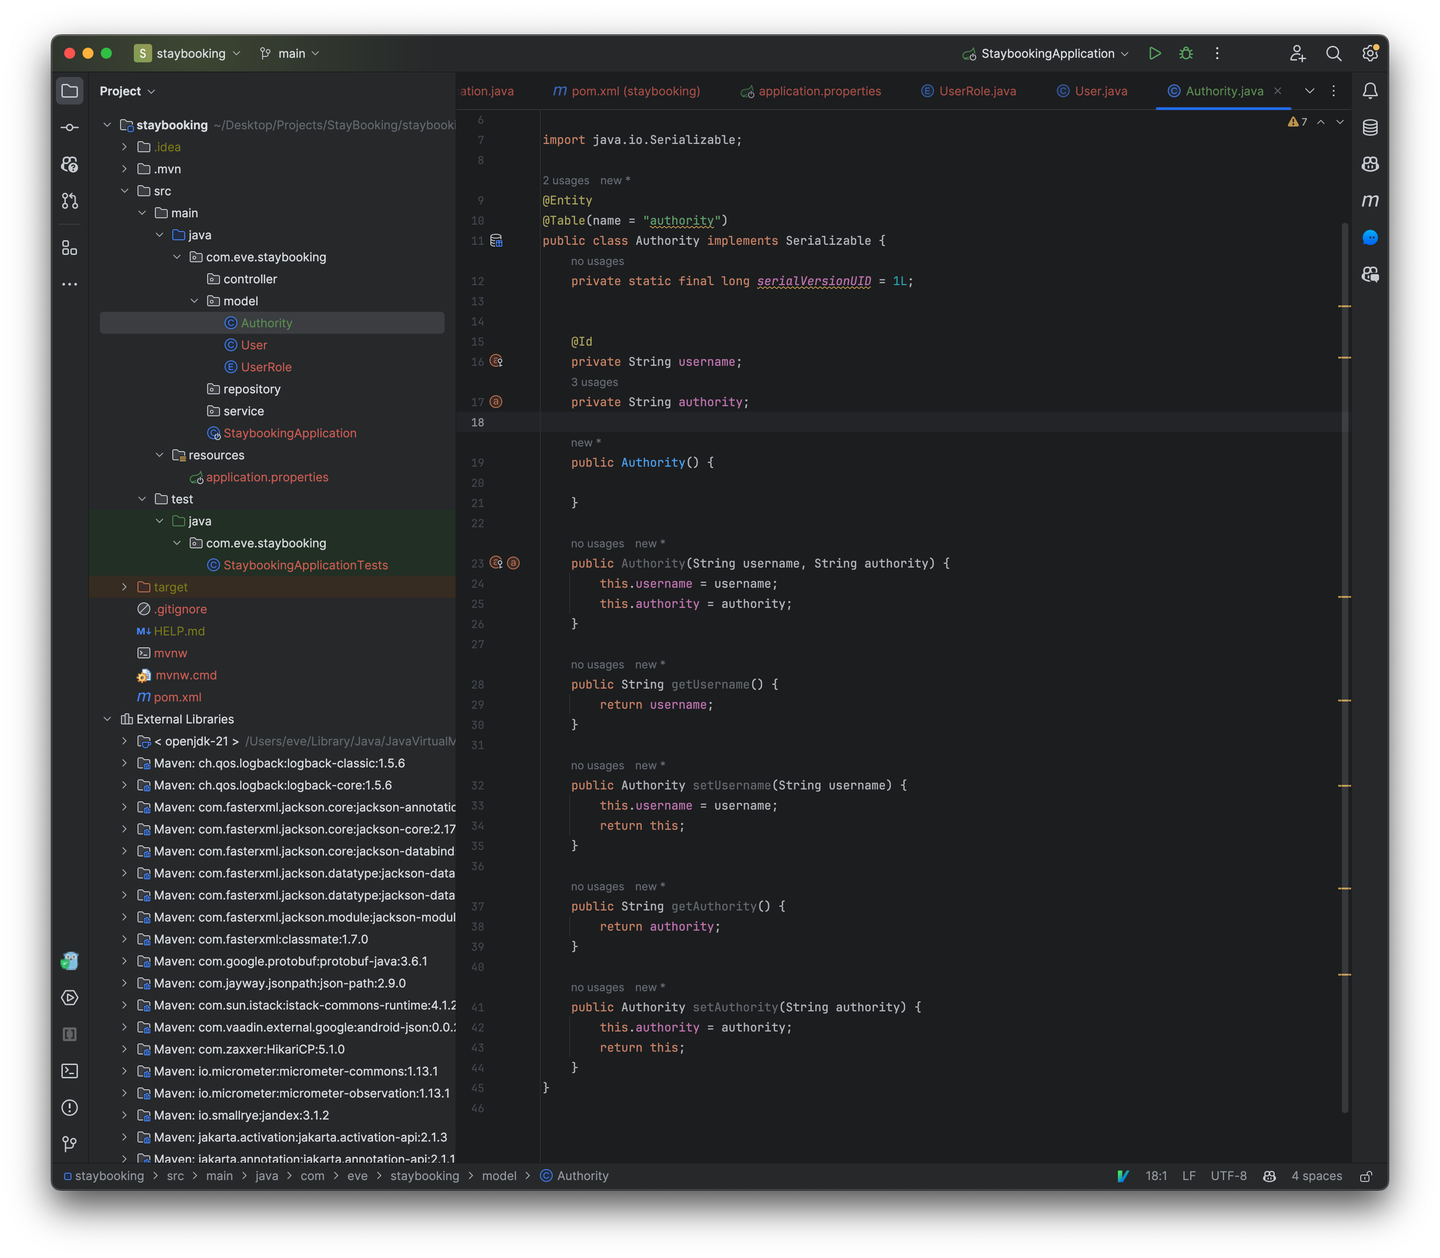The width and height of the screenshot is (1440, 1258).
Task: Collapse the model package node
Action: click(195, 300)
